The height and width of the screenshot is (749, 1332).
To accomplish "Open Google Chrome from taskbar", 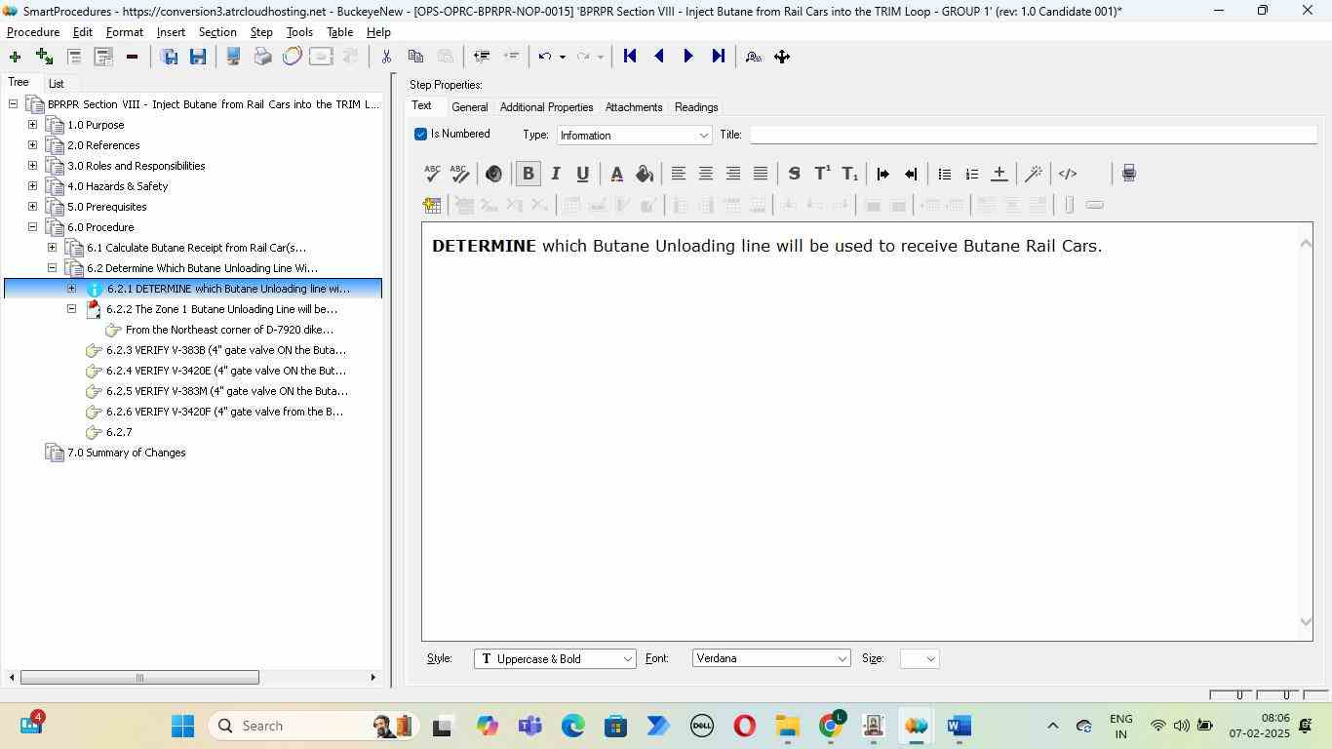I will 831,726.
